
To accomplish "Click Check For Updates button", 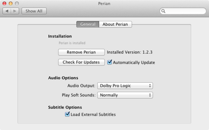I will [81, 62].
